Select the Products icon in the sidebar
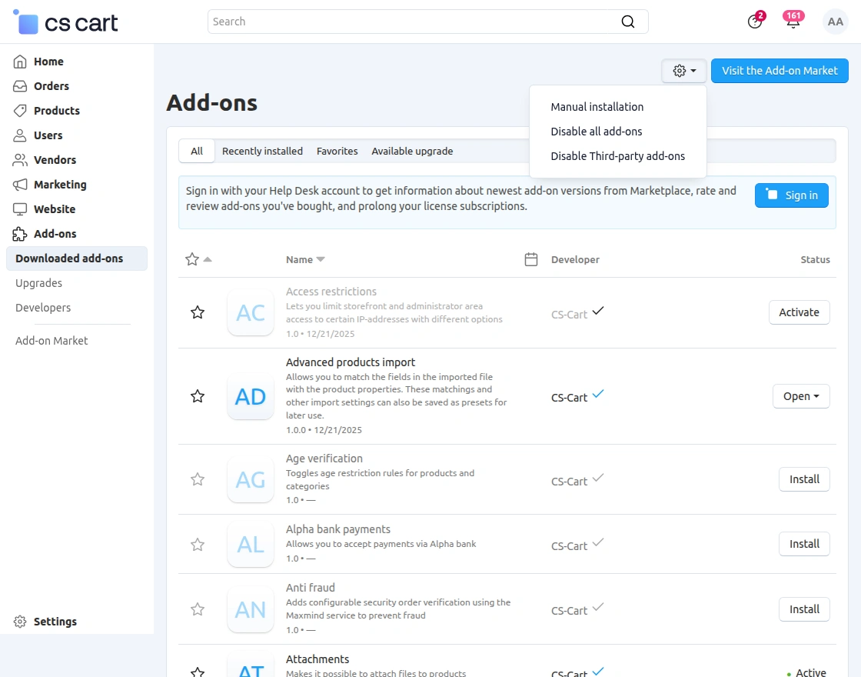861x677 pixels. [55, 110]
